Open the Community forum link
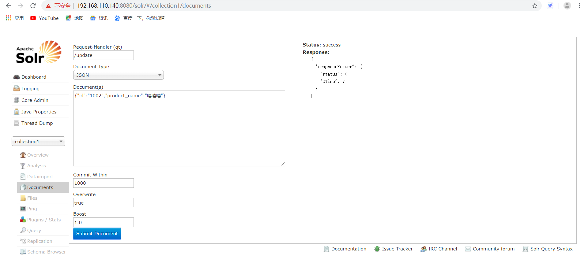Screen dimensions: 588x263 pyautogui.click(x=494, y=249)
